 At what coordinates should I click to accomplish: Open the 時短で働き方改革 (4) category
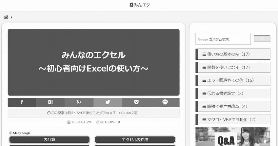[233, 106]
